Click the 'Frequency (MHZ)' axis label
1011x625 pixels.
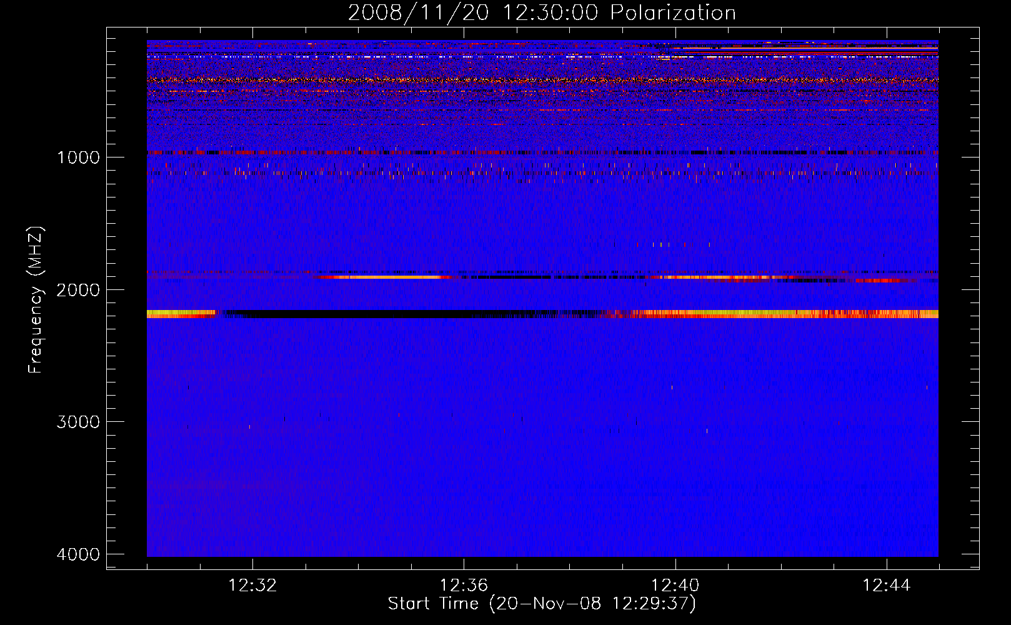(x=36, y=300)
